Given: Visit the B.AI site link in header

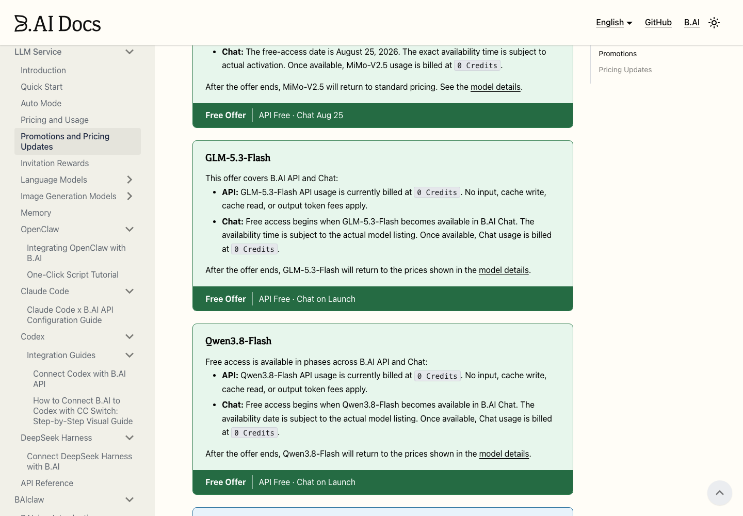Looking at the screenshot, I should tap(692, 23).
